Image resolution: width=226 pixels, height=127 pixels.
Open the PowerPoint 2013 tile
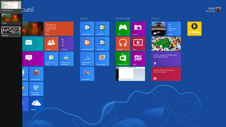coord(87,44)
